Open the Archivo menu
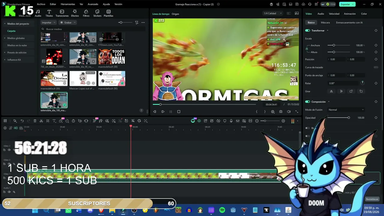 coord(41,4)
